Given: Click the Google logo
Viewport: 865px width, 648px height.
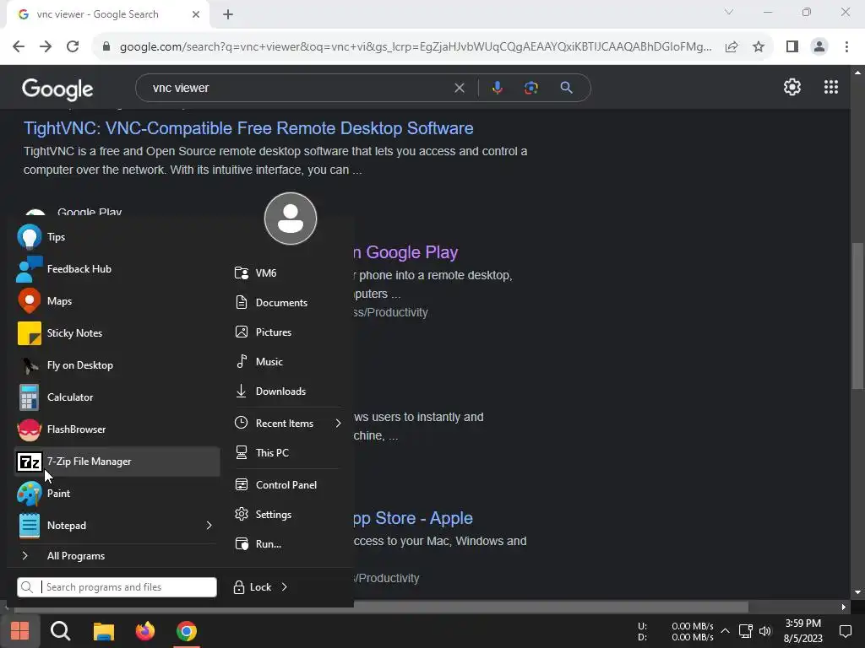Looking at the screenshot, I should [57, 89].
